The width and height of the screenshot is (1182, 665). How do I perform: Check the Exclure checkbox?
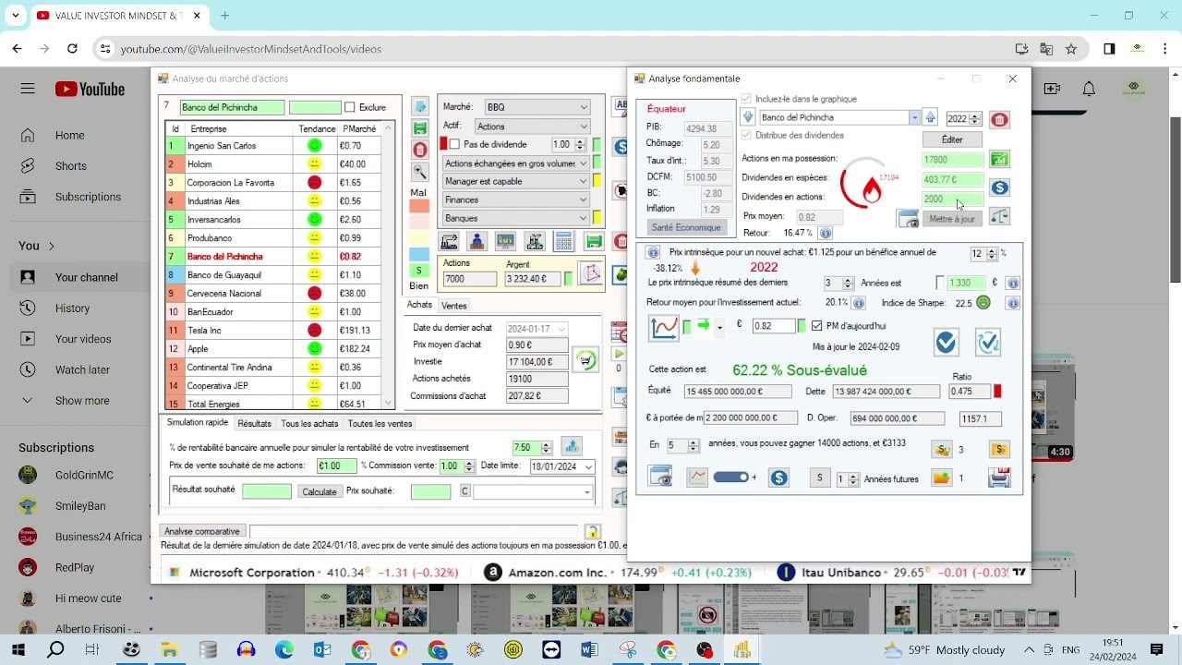[350, 108]
